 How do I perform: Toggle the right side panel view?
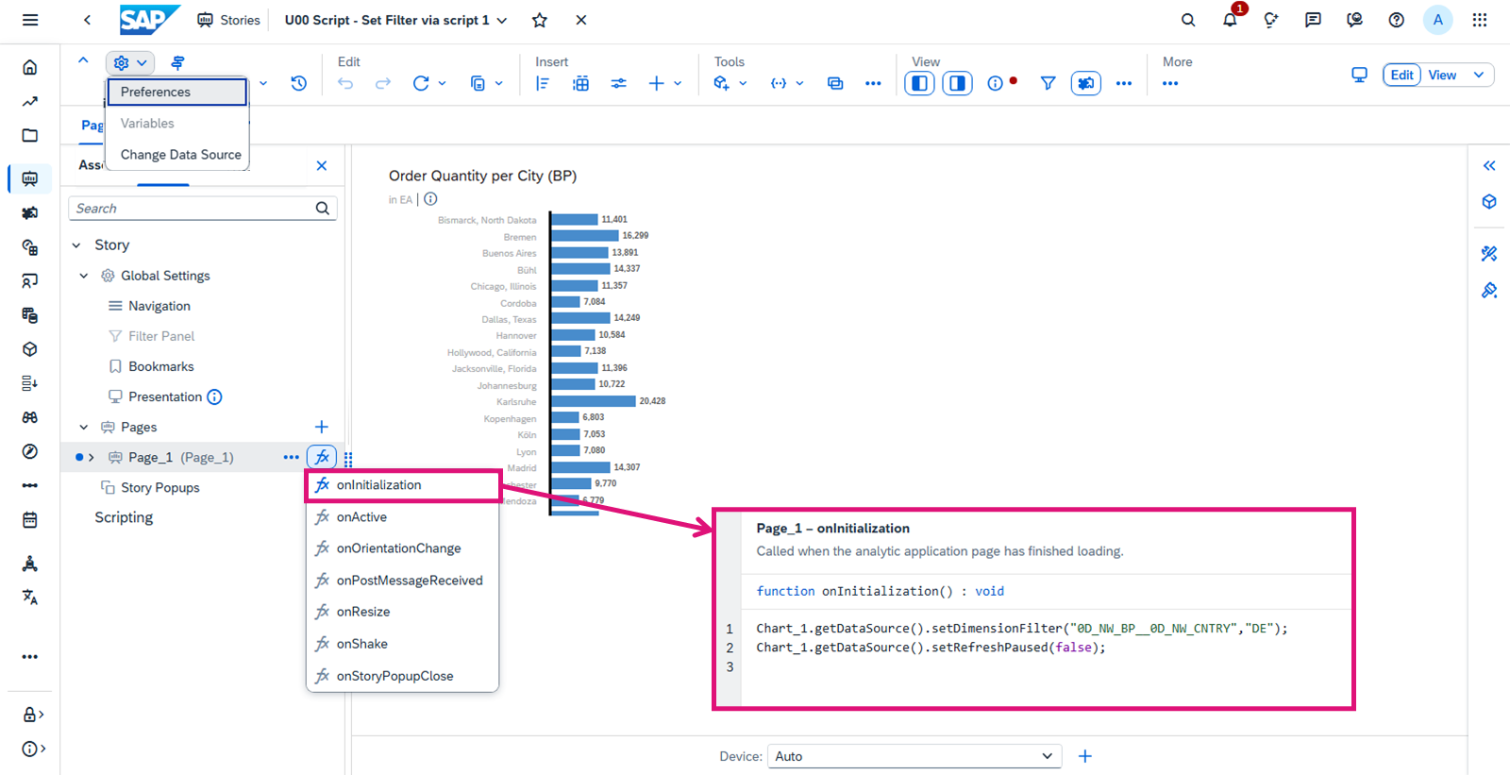click(x=957, y=83)
